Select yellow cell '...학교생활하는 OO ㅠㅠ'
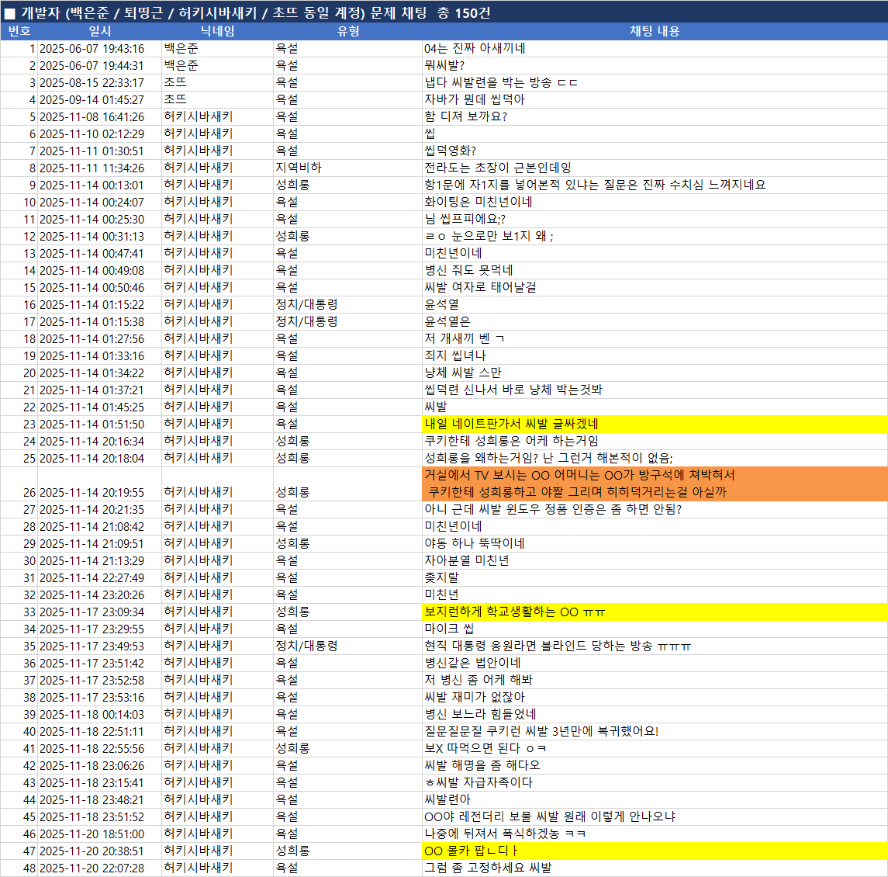 tap(655, 612)
